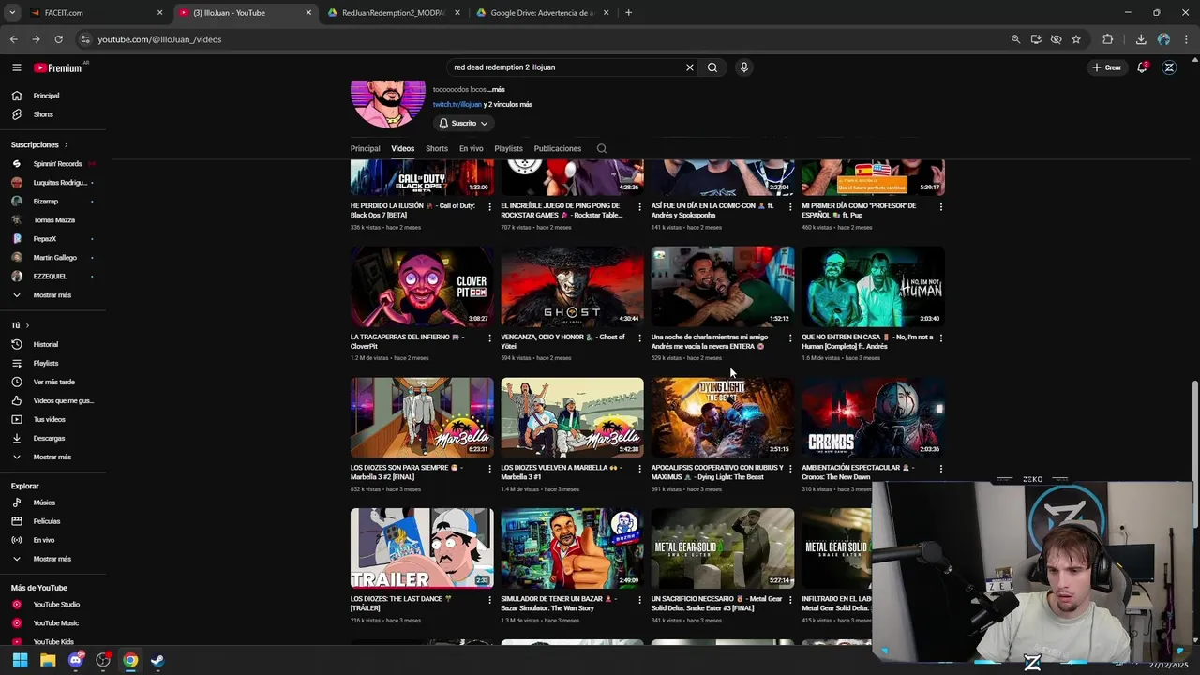Open Discord from the taskbar

[x=76, y=661]
